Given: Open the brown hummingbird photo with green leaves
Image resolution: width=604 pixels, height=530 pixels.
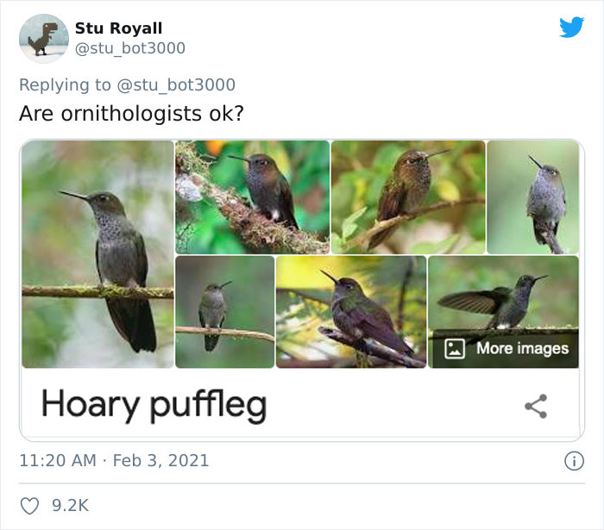Looking at the screenshot, I should pos(407,196).
